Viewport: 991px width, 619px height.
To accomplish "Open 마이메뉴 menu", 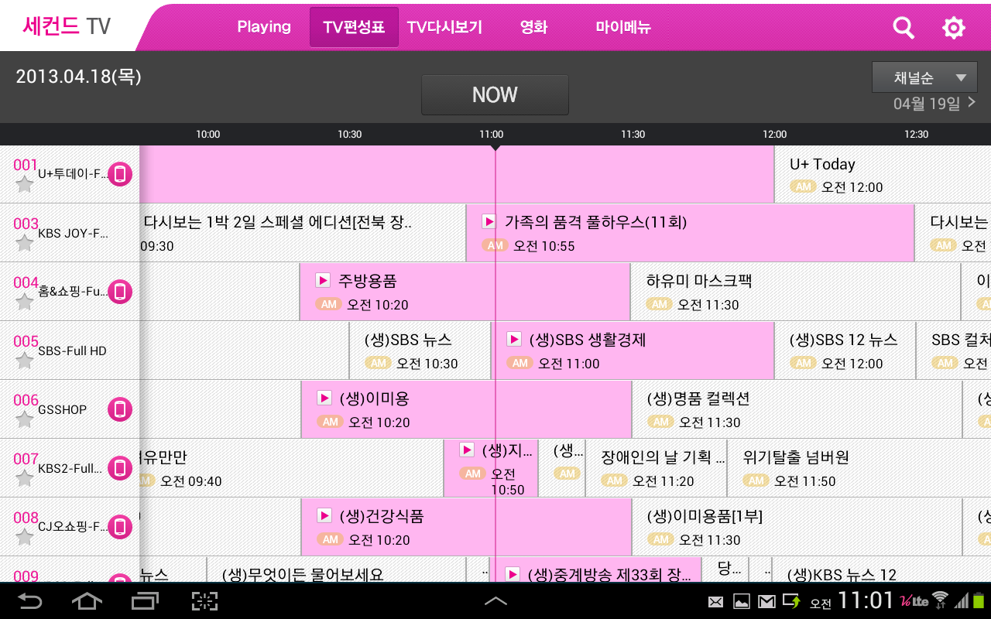I will click(623, 27).
